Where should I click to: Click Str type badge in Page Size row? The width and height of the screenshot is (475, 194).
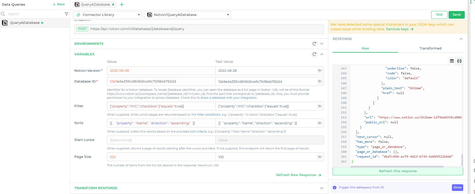pos(320,157)
